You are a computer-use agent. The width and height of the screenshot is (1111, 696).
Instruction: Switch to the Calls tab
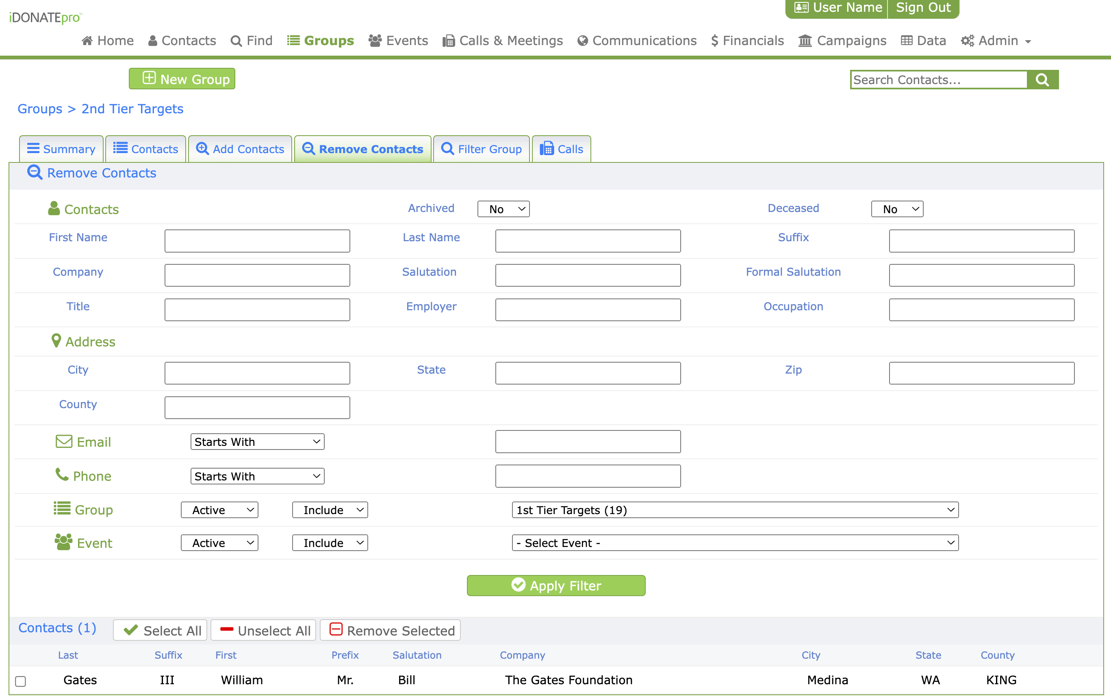[562, 149]
